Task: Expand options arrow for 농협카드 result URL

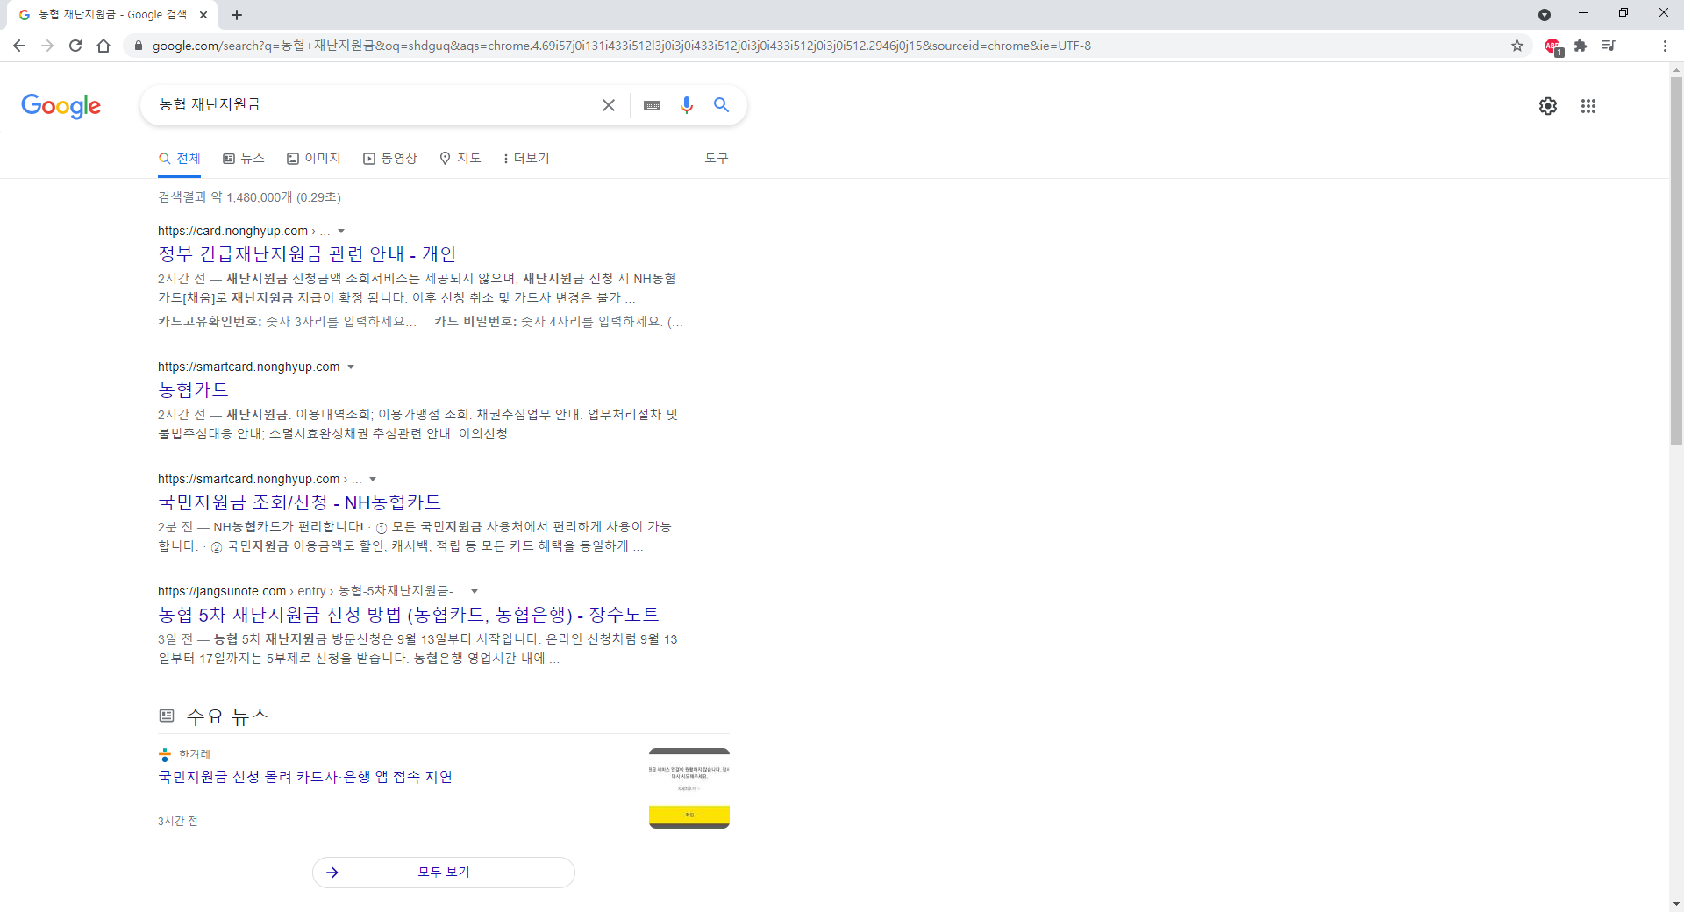Action: pos(351,367)
